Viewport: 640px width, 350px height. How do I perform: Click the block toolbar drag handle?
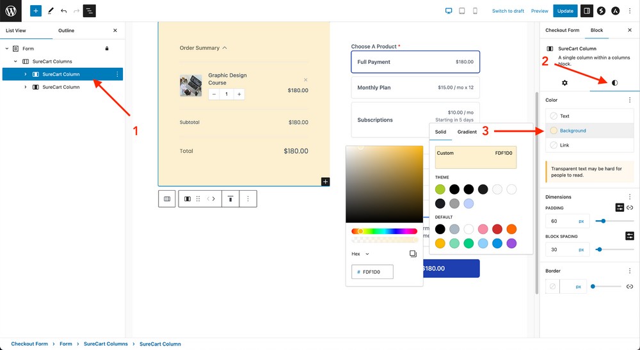tap(198, 199)
